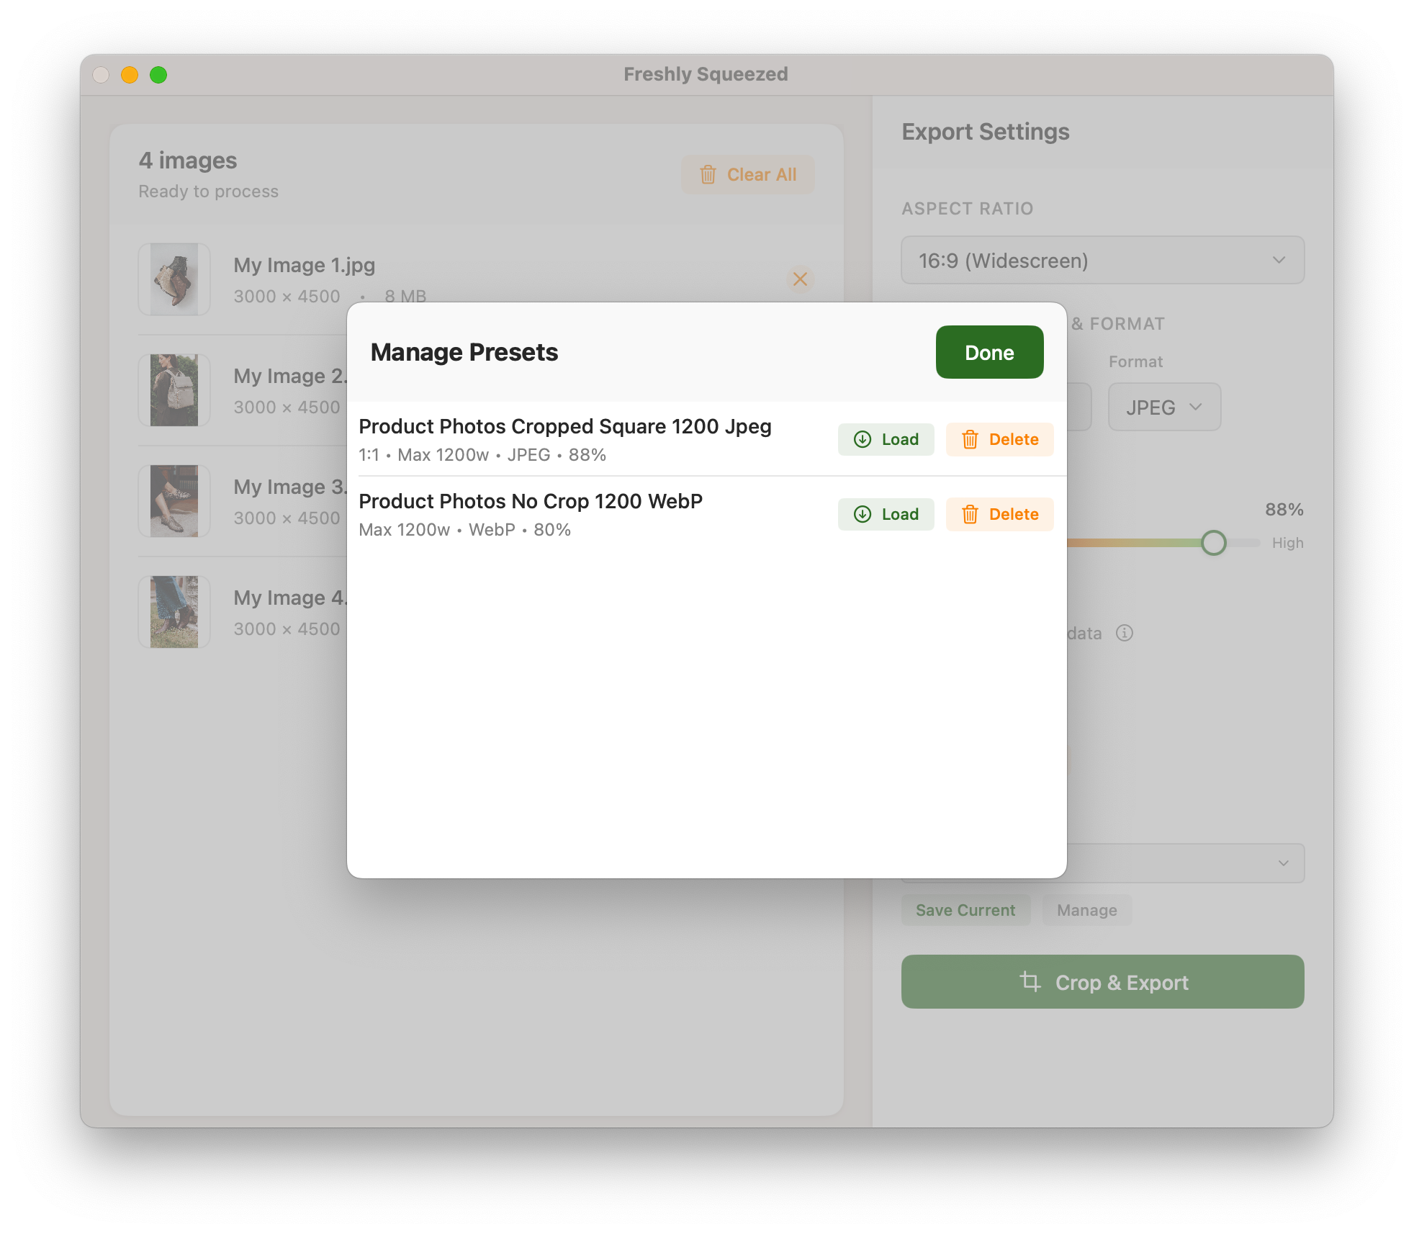Load the No Crop 1200 WebP preset
The height and width of the screenshot is (1234, 1414).
886,514
